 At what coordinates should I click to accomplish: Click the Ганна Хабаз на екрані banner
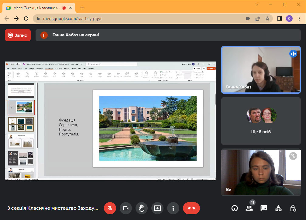coord(168,35)
